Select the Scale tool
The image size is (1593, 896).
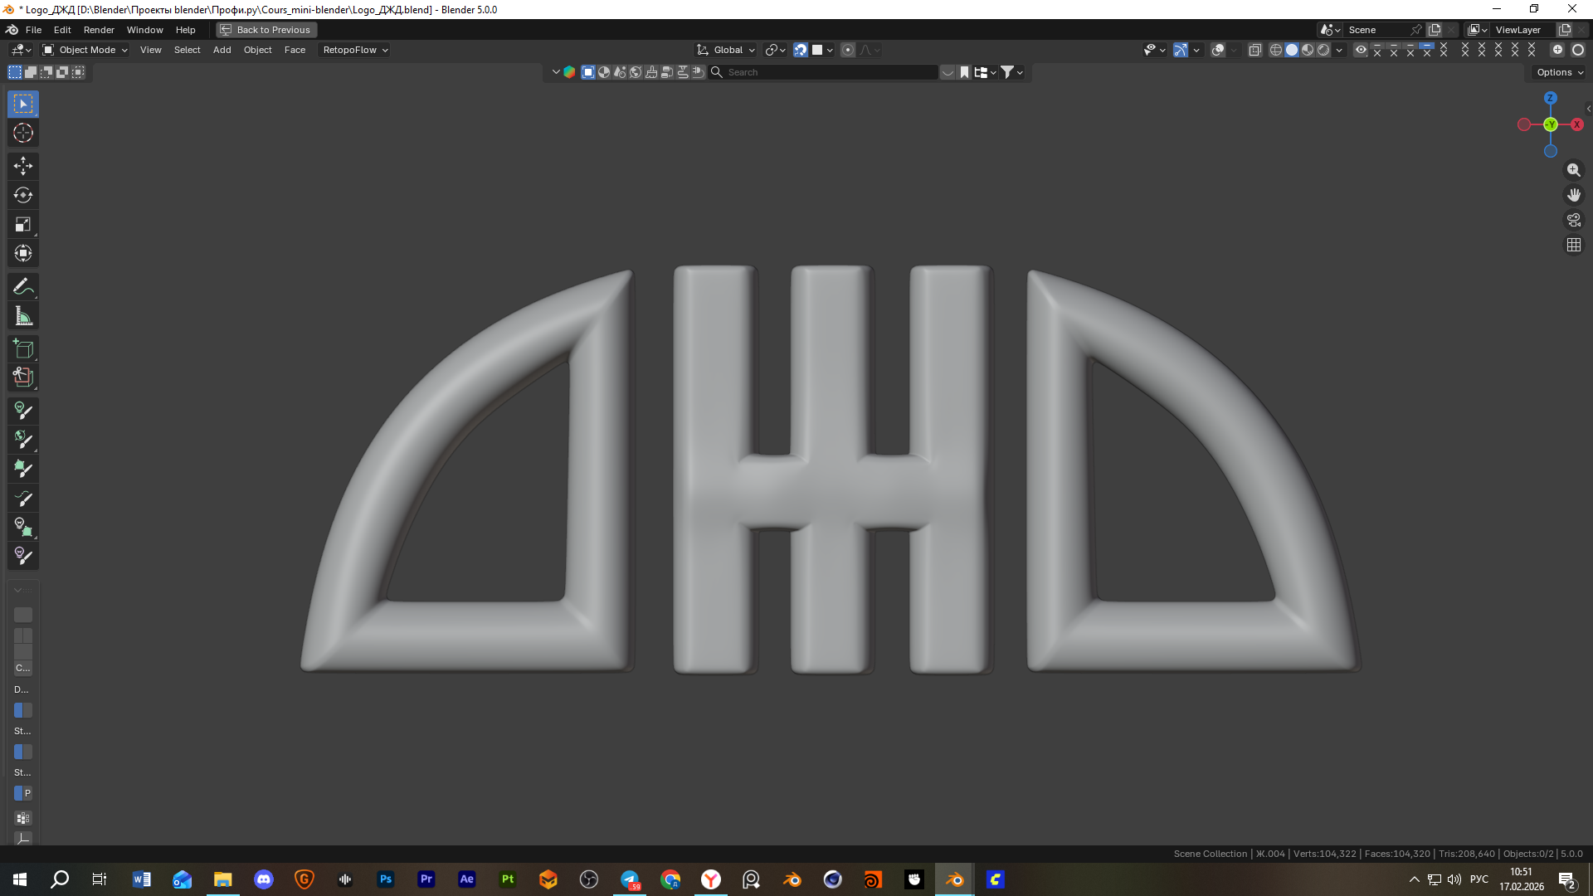pos(23,224)
